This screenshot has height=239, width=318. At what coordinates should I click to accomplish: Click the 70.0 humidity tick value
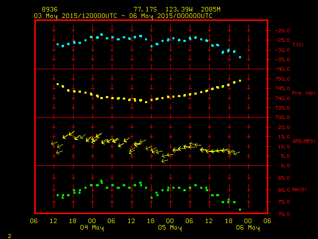click(x=284, y=214)
